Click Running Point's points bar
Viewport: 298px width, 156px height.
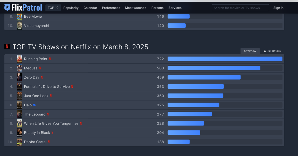225,59
